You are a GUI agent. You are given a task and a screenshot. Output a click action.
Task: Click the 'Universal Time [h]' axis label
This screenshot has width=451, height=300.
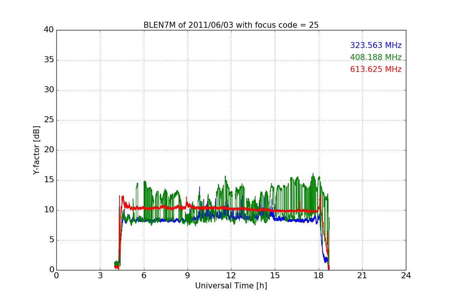[x=231, y=286]
